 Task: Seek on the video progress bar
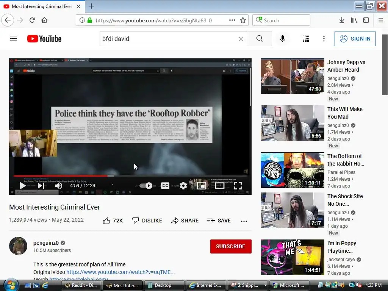(130, 176)
